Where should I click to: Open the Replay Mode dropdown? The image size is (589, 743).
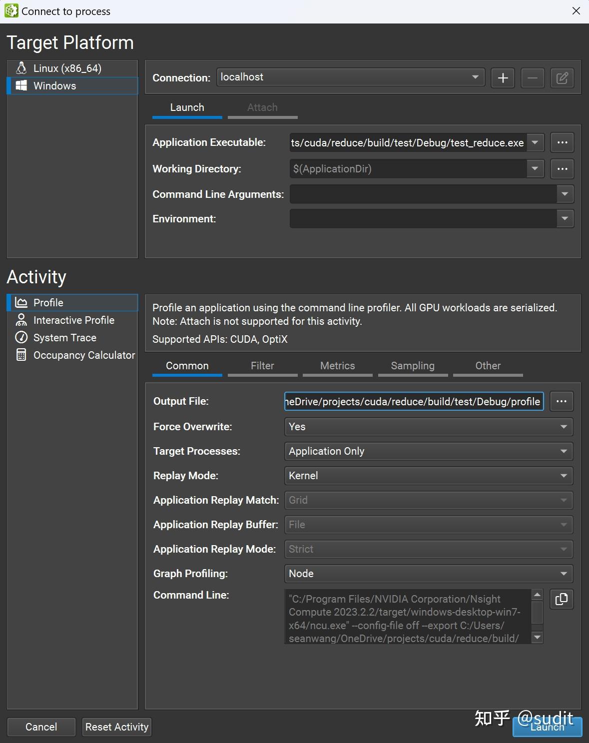tap(428, 476)
